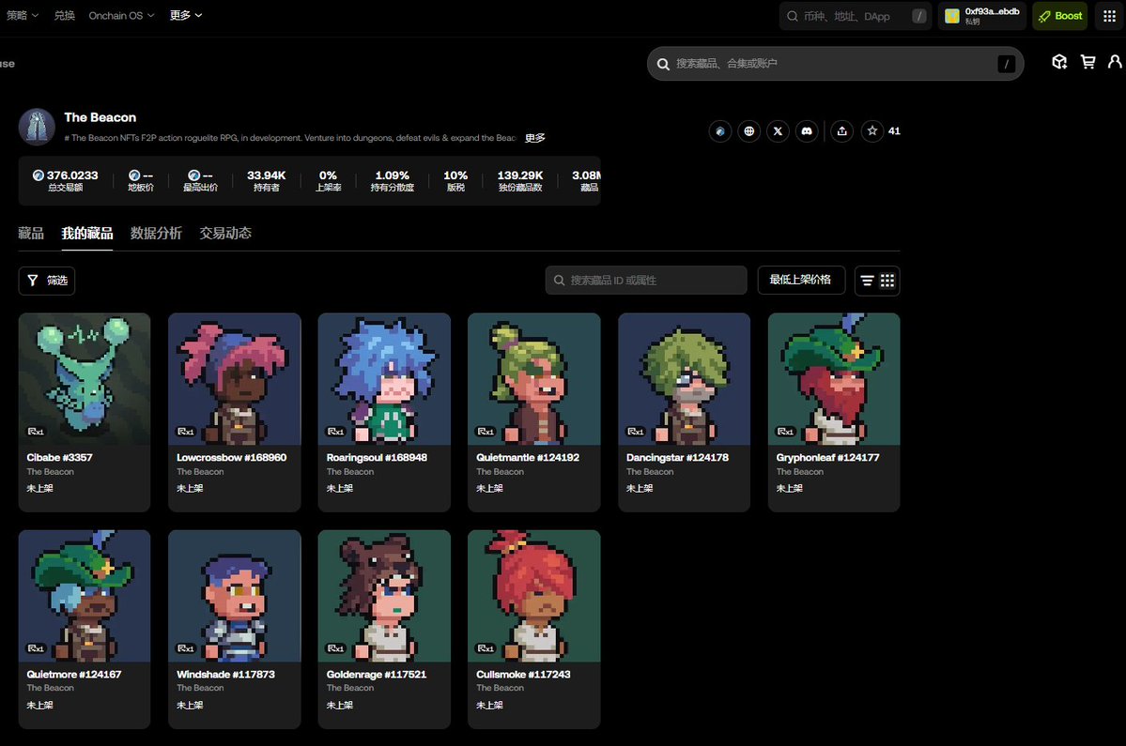Viewport: 1126px width, 746px height.
Task: Open the 筛选 filter button
Action: 47,281
